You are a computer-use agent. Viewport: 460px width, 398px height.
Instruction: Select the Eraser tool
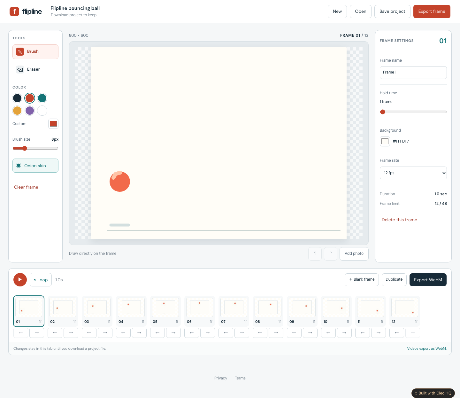[35, 70]
